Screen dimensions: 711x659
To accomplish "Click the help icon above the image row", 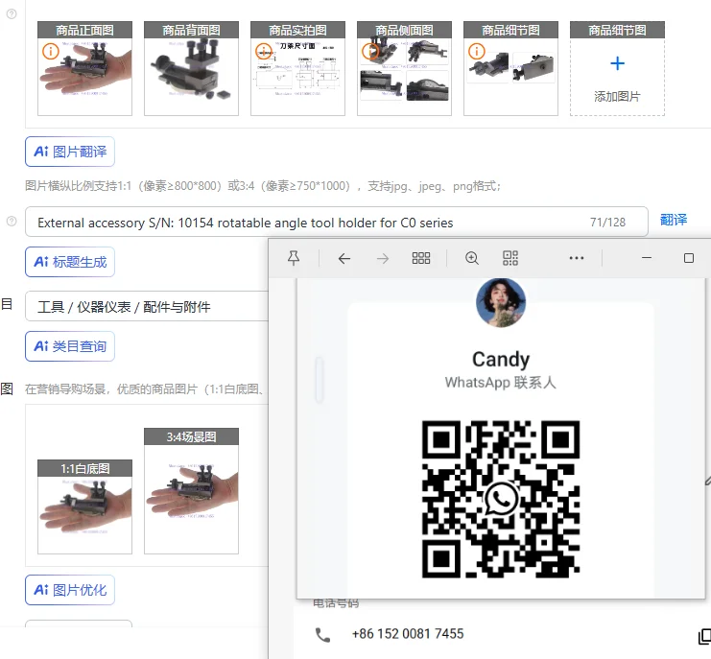I will click(12, 14).
